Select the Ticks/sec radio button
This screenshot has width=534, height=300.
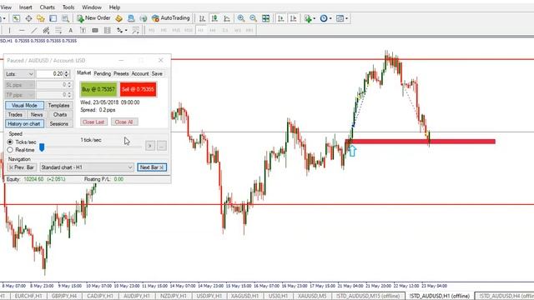pos(10,142)
